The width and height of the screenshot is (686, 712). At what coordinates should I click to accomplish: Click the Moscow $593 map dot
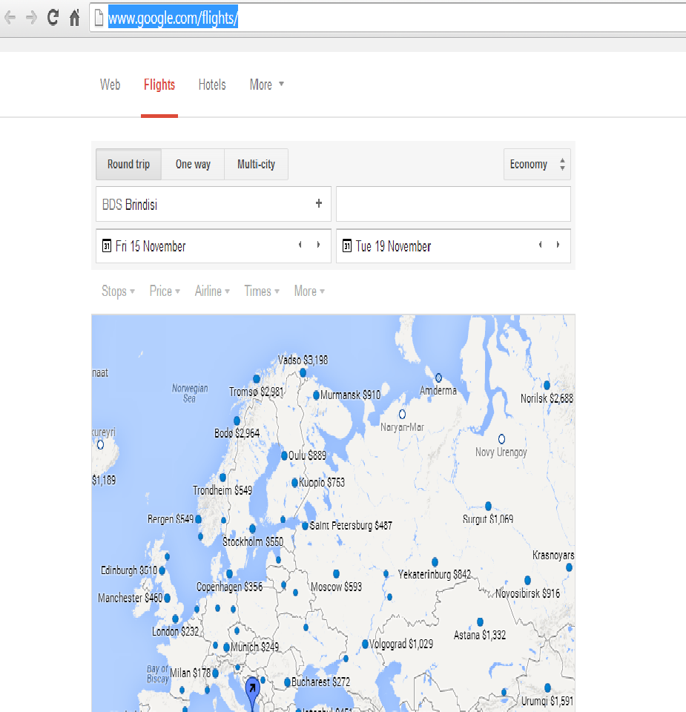337,574
